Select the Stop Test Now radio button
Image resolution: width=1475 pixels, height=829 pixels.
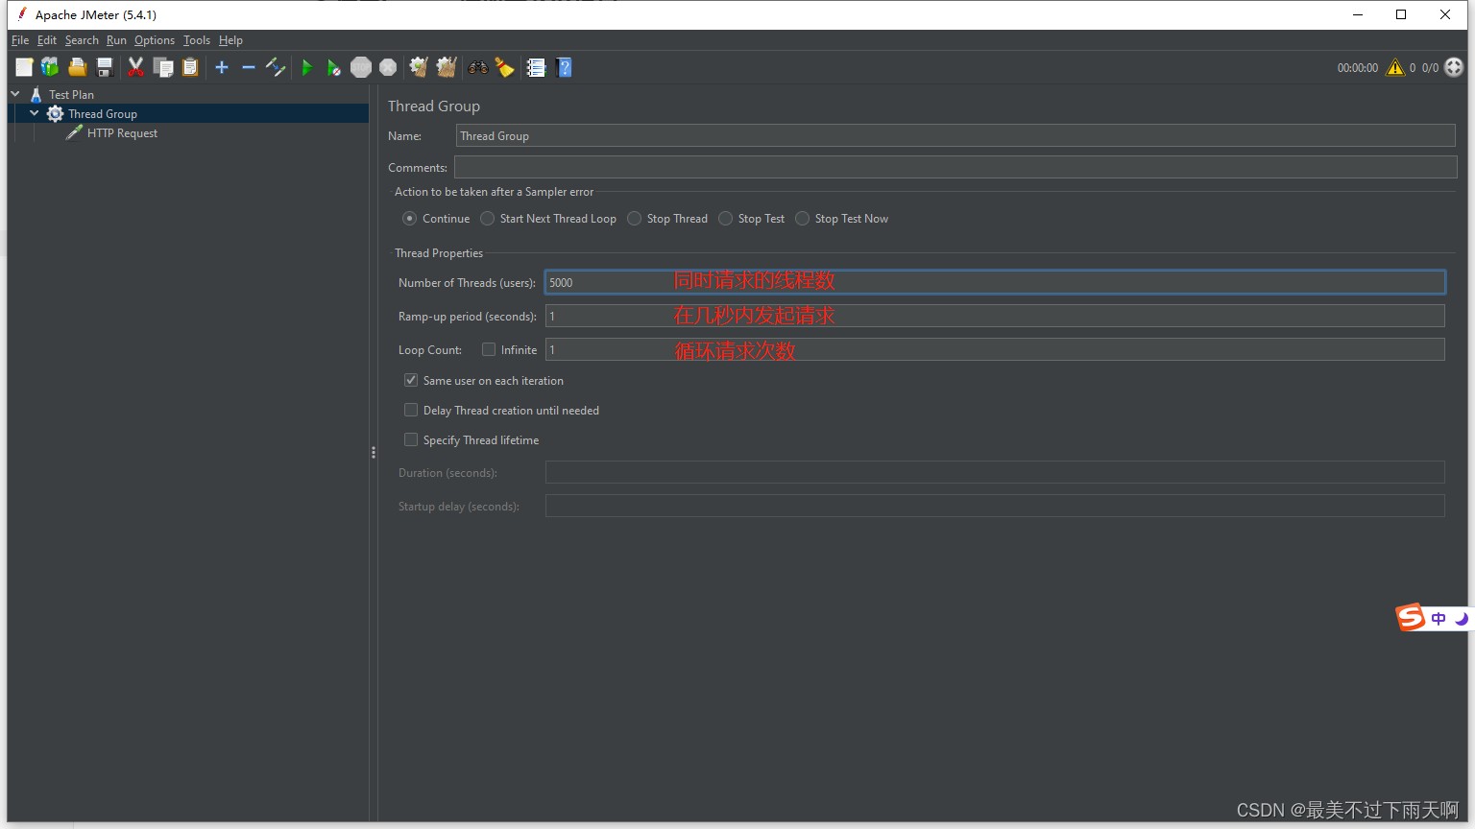coord(803,219)
